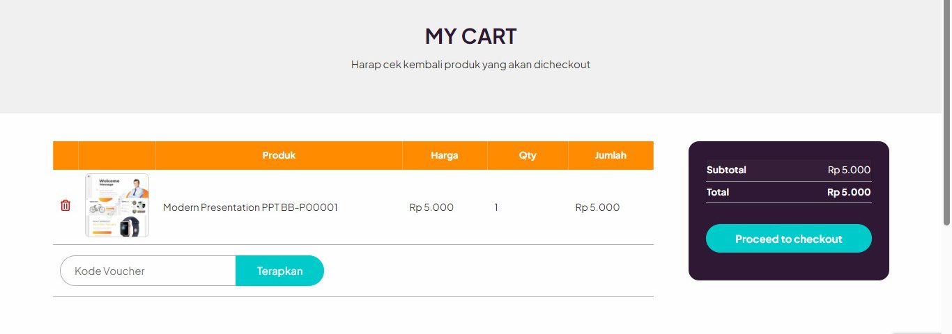This screenshot has width=952, height=334.
Task: Click the Rp 5.000 amount under Jumlah
Action: [597, 207]
